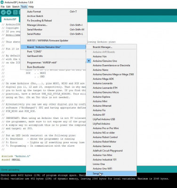Switch to the ArduinoISP sketch tab
The width and height of the screenshot is (177, 188).
[x=10, y=19]
